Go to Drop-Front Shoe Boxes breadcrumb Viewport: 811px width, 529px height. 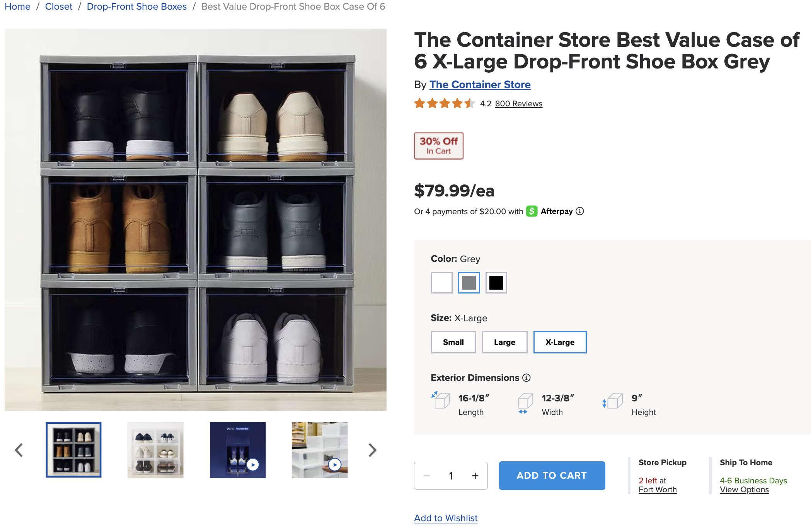137,7
